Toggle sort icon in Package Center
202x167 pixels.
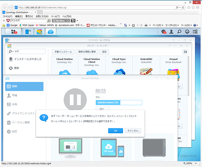(x=185, y=52)
